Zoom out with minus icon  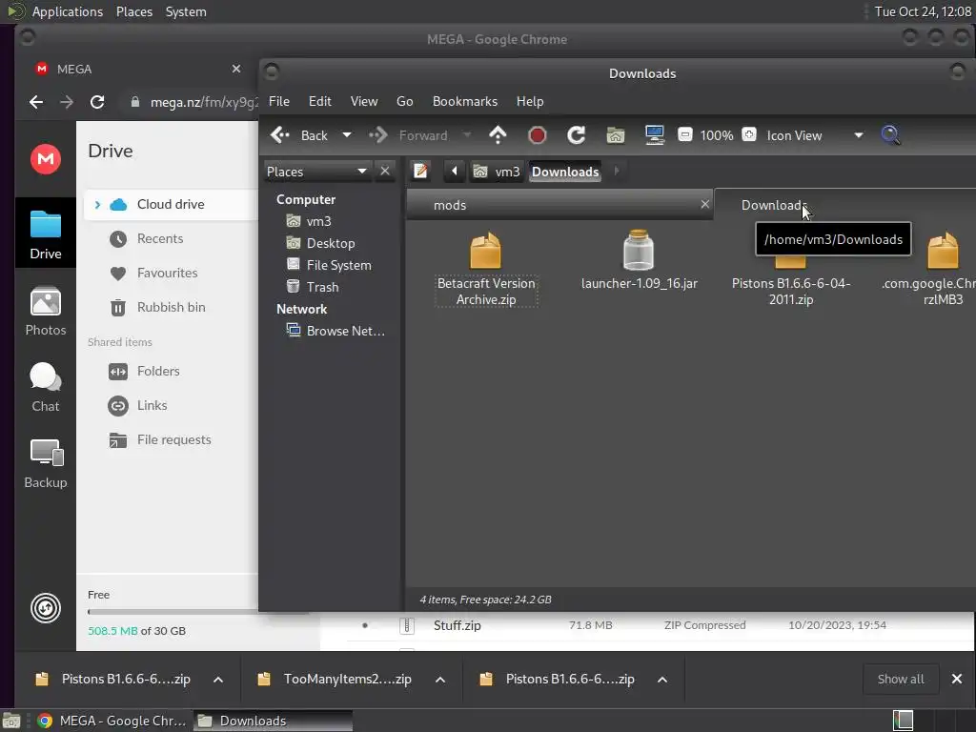pyautogui.click(x=684, y=134)
